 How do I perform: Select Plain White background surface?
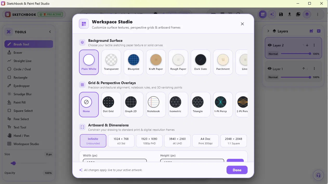point(89,62)
